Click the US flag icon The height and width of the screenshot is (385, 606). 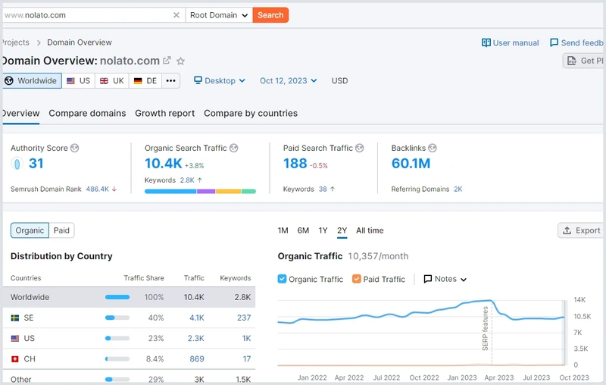coord(70,81)
